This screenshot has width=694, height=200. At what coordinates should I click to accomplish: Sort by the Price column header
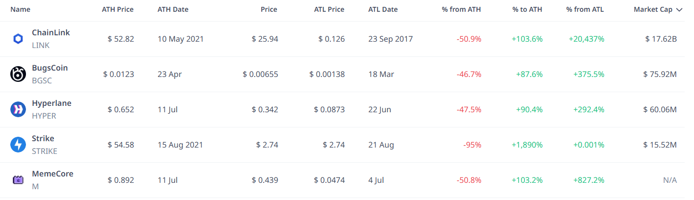tap(269, 9)
